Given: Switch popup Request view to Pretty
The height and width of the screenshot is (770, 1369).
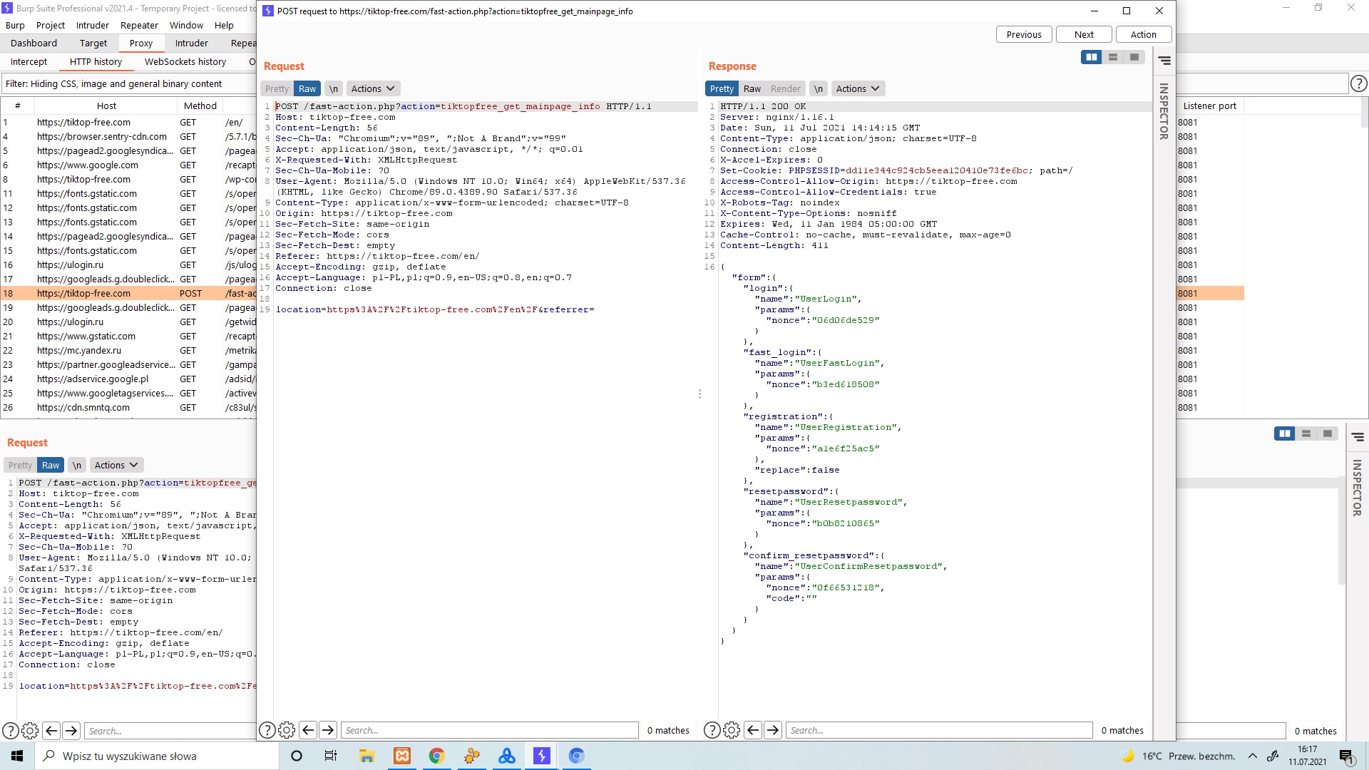Looking at the screenshot, I should click(277, 88).
